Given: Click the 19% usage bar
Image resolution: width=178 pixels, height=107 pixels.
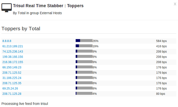Looking at the screenshot, I should click(x=84, y=46).
